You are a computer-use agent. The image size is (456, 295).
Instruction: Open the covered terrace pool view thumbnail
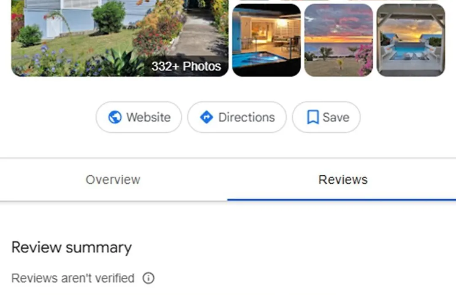[x=411, y=40]
